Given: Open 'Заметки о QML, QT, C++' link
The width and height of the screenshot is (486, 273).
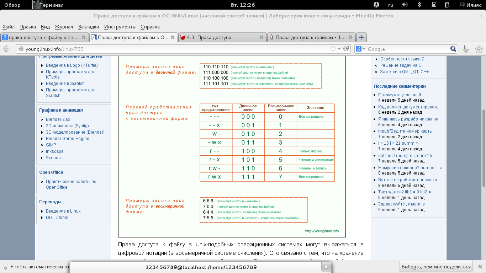Looking at the screenshot, I should coord(405,72).
